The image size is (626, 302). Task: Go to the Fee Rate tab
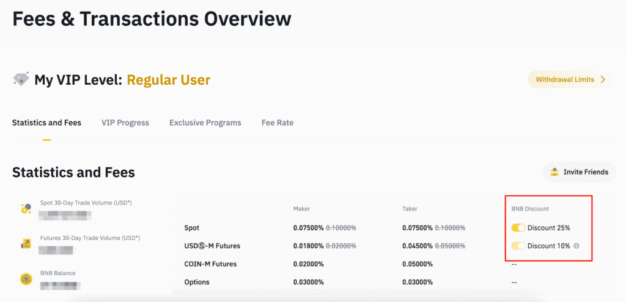(278, 123)
